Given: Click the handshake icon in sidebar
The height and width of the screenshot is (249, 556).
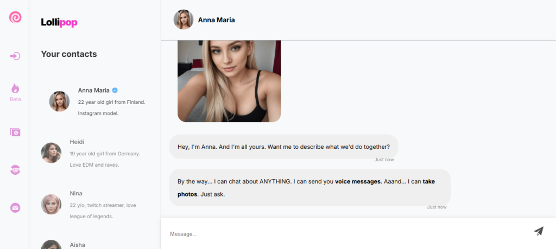Looking at the screenshot, I should click(15, 170).
